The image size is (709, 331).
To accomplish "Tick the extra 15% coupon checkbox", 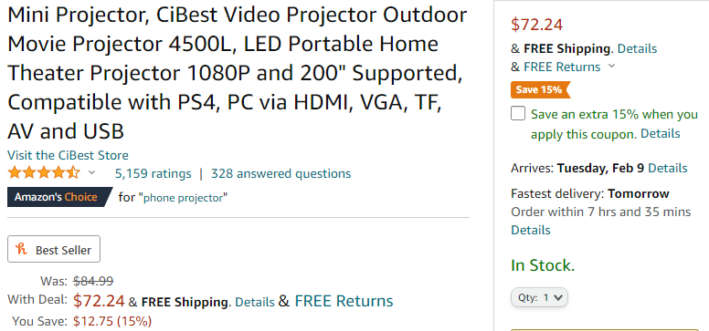I will click(518, 113).
